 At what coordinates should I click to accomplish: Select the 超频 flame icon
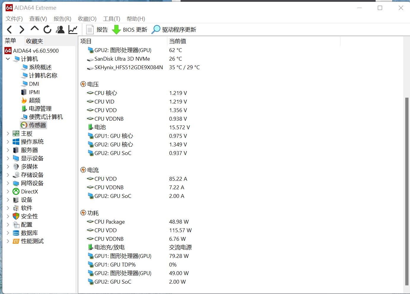pyautogui.click(x=24, y=100)
